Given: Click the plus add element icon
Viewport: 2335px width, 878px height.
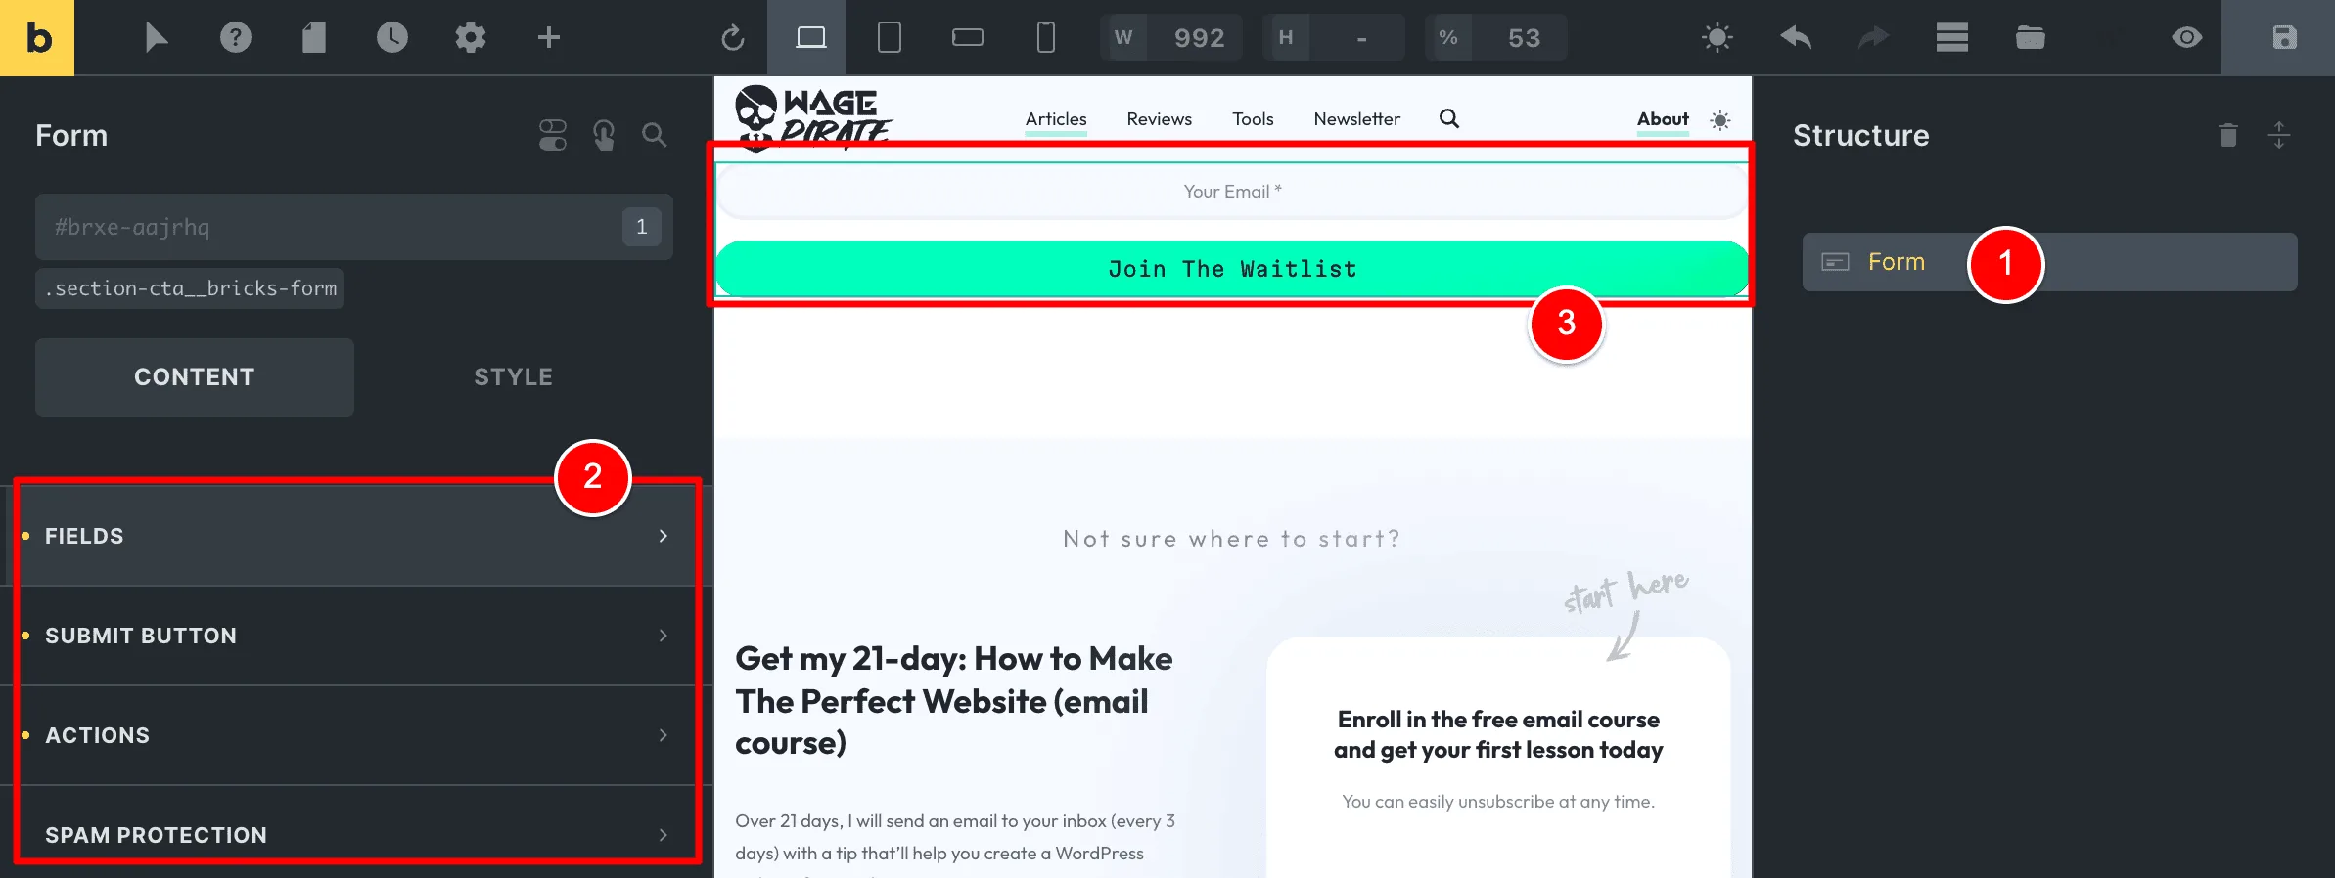Looking at the screenshot, I should tap(549, 38).
